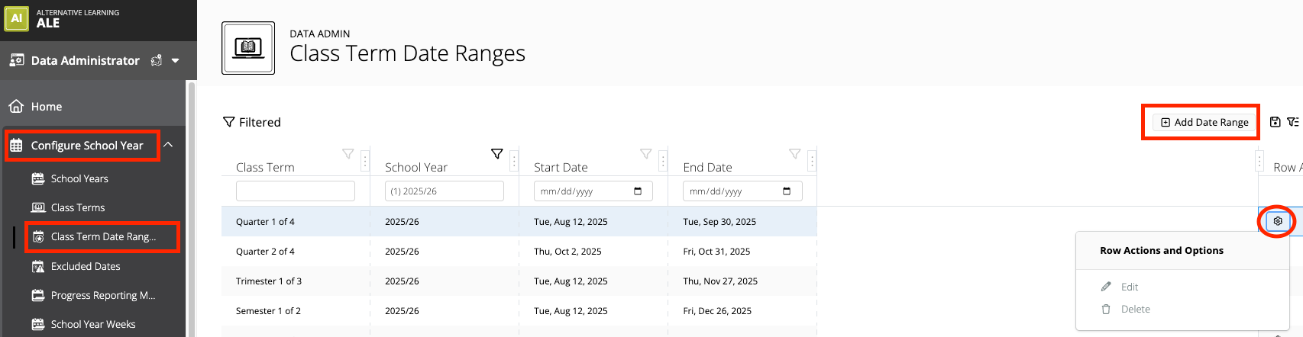Click the save icon beside Add Date Range
The width and height of the screenshot is (1303, 337).
(1275, 122)
